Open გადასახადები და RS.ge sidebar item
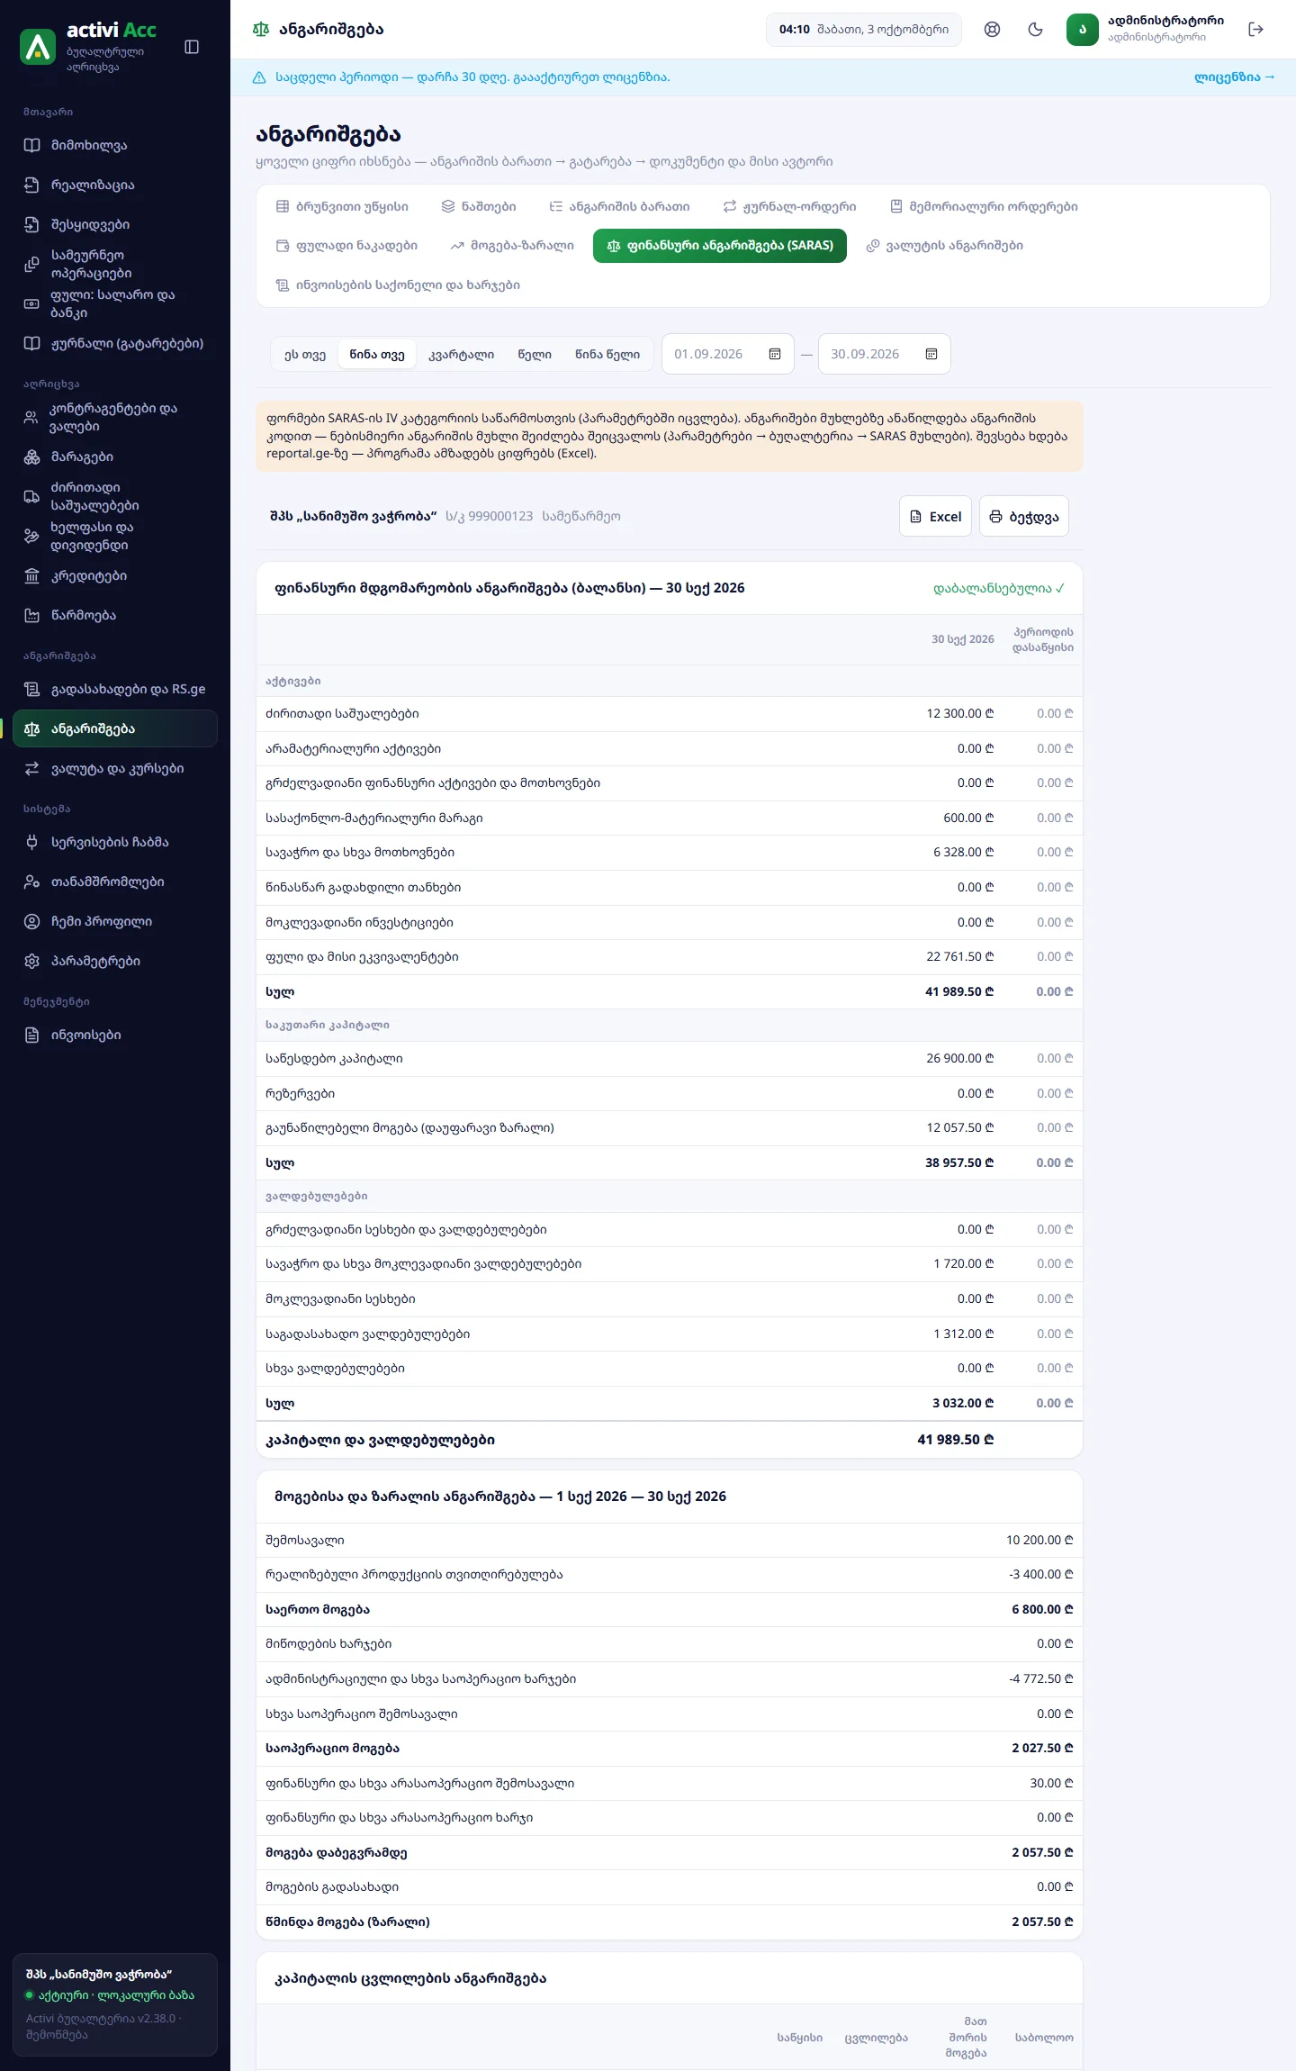The image size is (1296, 2071). click(x=115, y=689)
